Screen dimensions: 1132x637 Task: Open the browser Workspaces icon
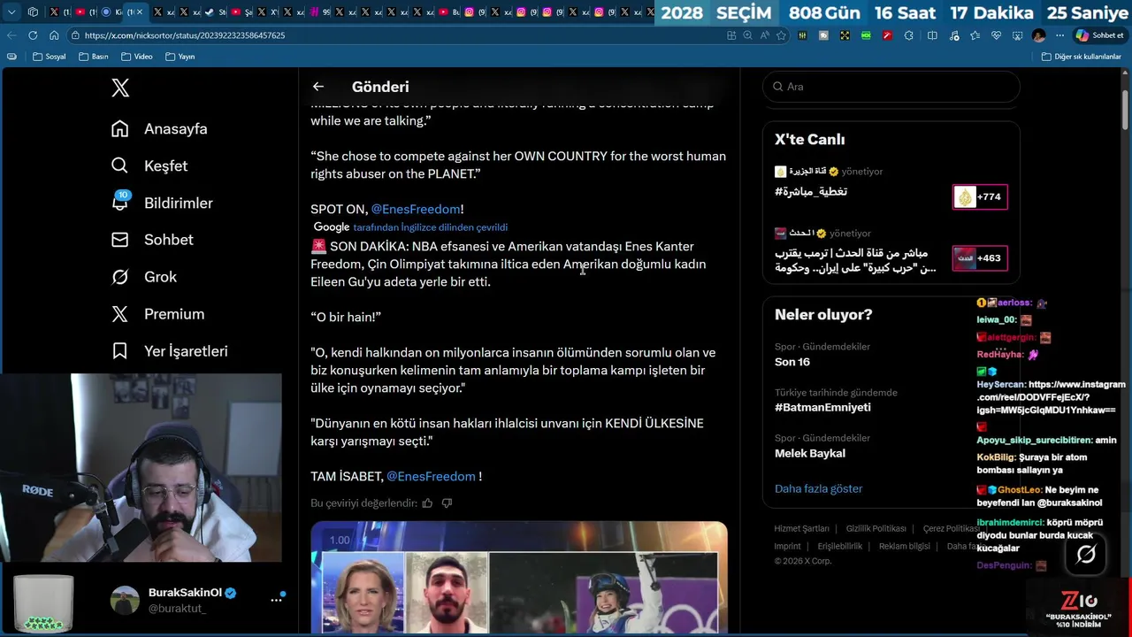[33, 12]
